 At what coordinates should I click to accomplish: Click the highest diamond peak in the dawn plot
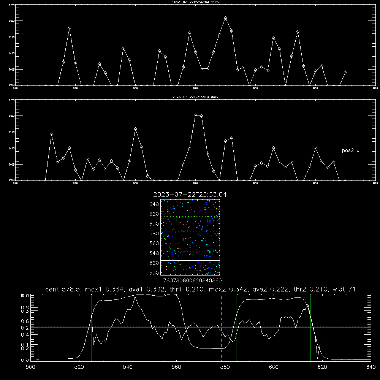226,18
